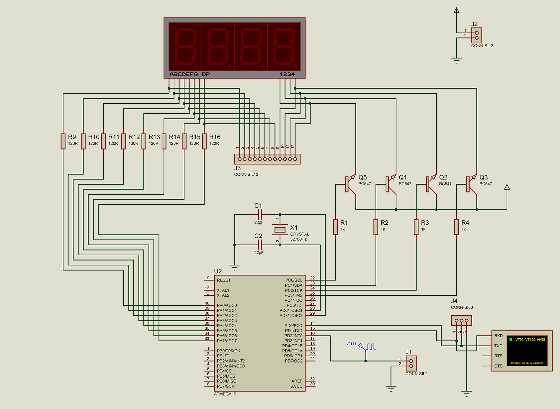Click the J3 CONN-SIL12 connector body
Image resolution: width=560 pixels, height=409 pixels.
click(x=267, y=159)
